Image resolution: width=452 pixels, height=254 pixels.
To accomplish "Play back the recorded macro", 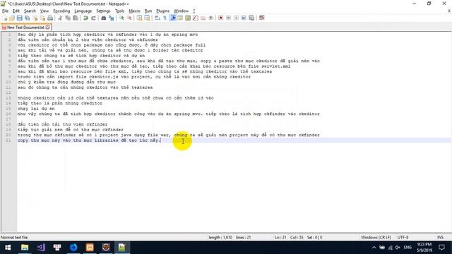I will 236,18.
